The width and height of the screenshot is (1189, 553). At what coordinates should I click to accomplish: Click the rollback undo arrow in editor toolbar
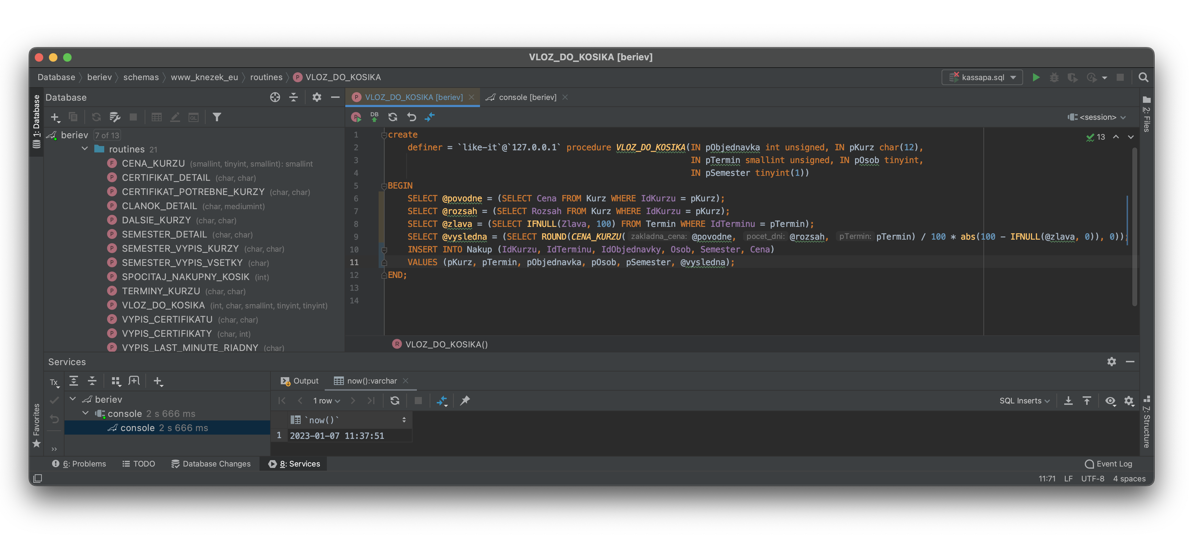411,117
